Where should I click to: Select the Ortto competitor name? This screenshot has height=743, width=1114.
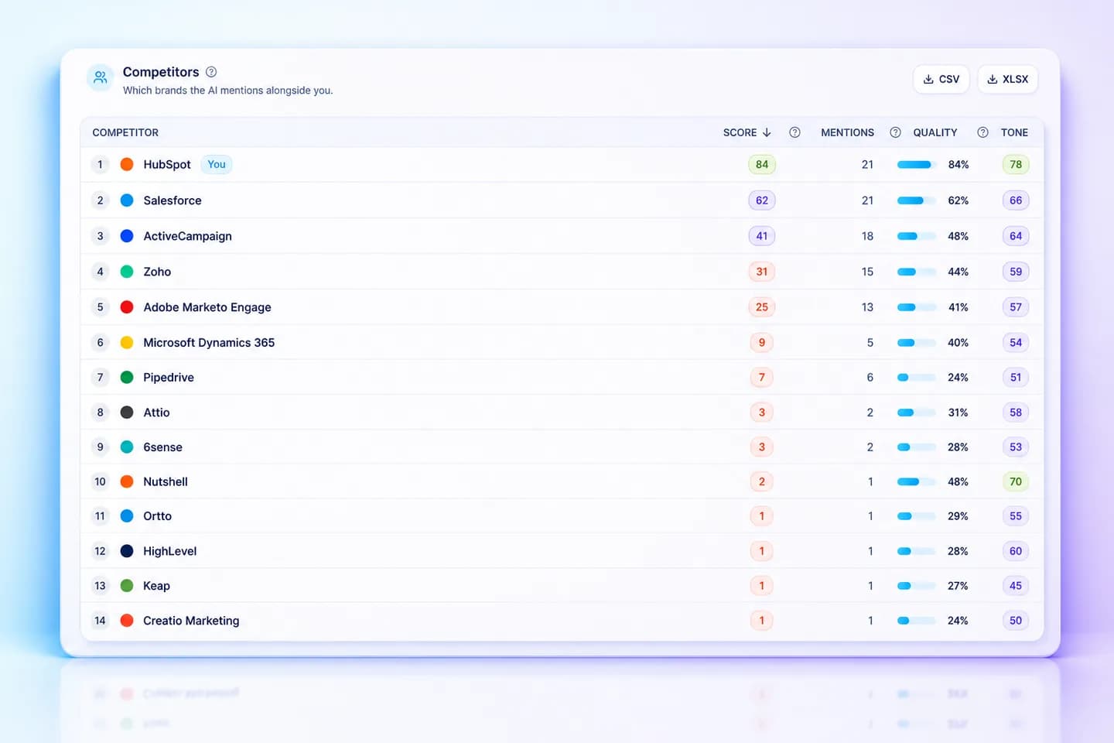point(157,516)
